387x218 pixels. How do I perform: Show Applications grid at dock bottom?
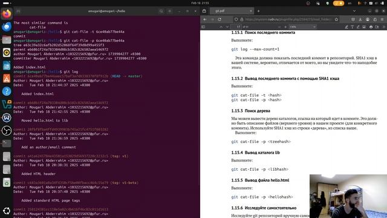click(7, 211)
